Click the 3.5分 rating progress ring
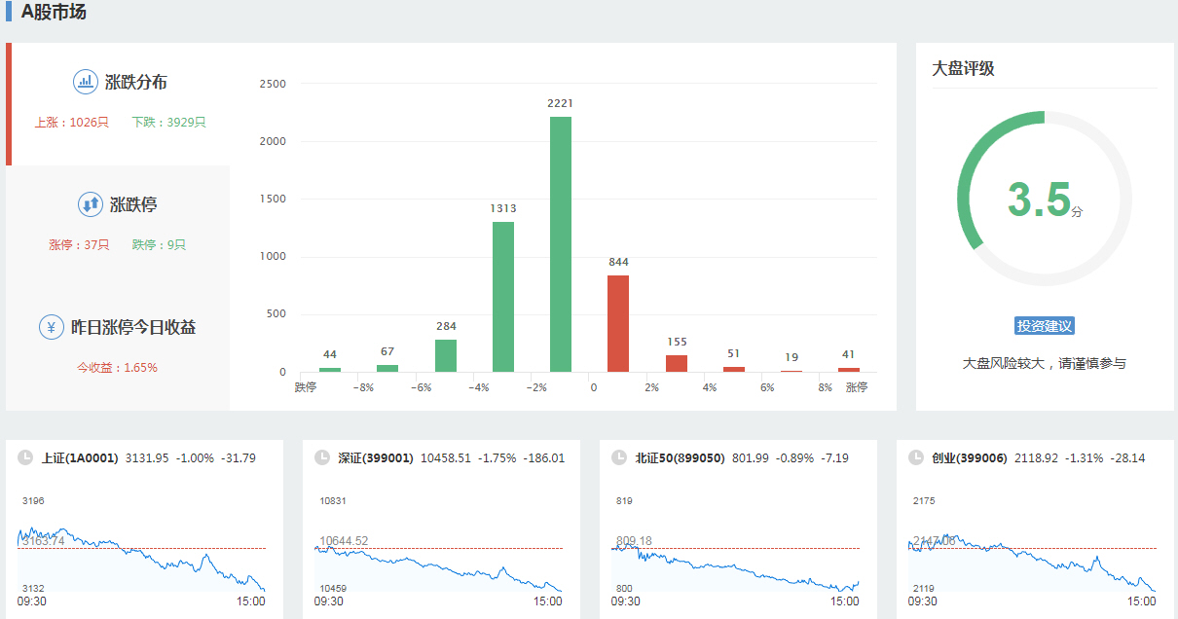 click(x=1044, y=198)
